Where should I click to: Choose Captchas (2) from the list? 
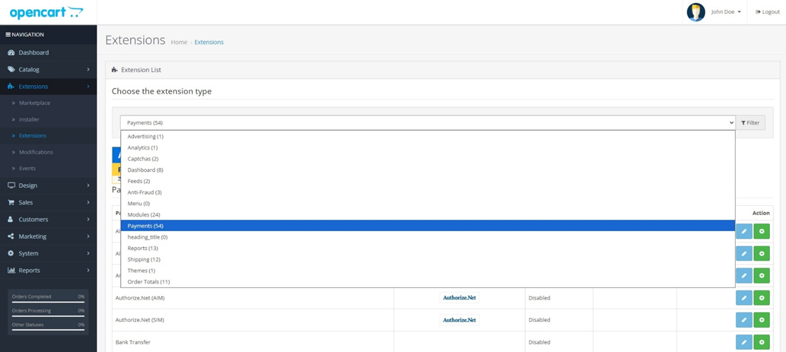coord(428,159)
